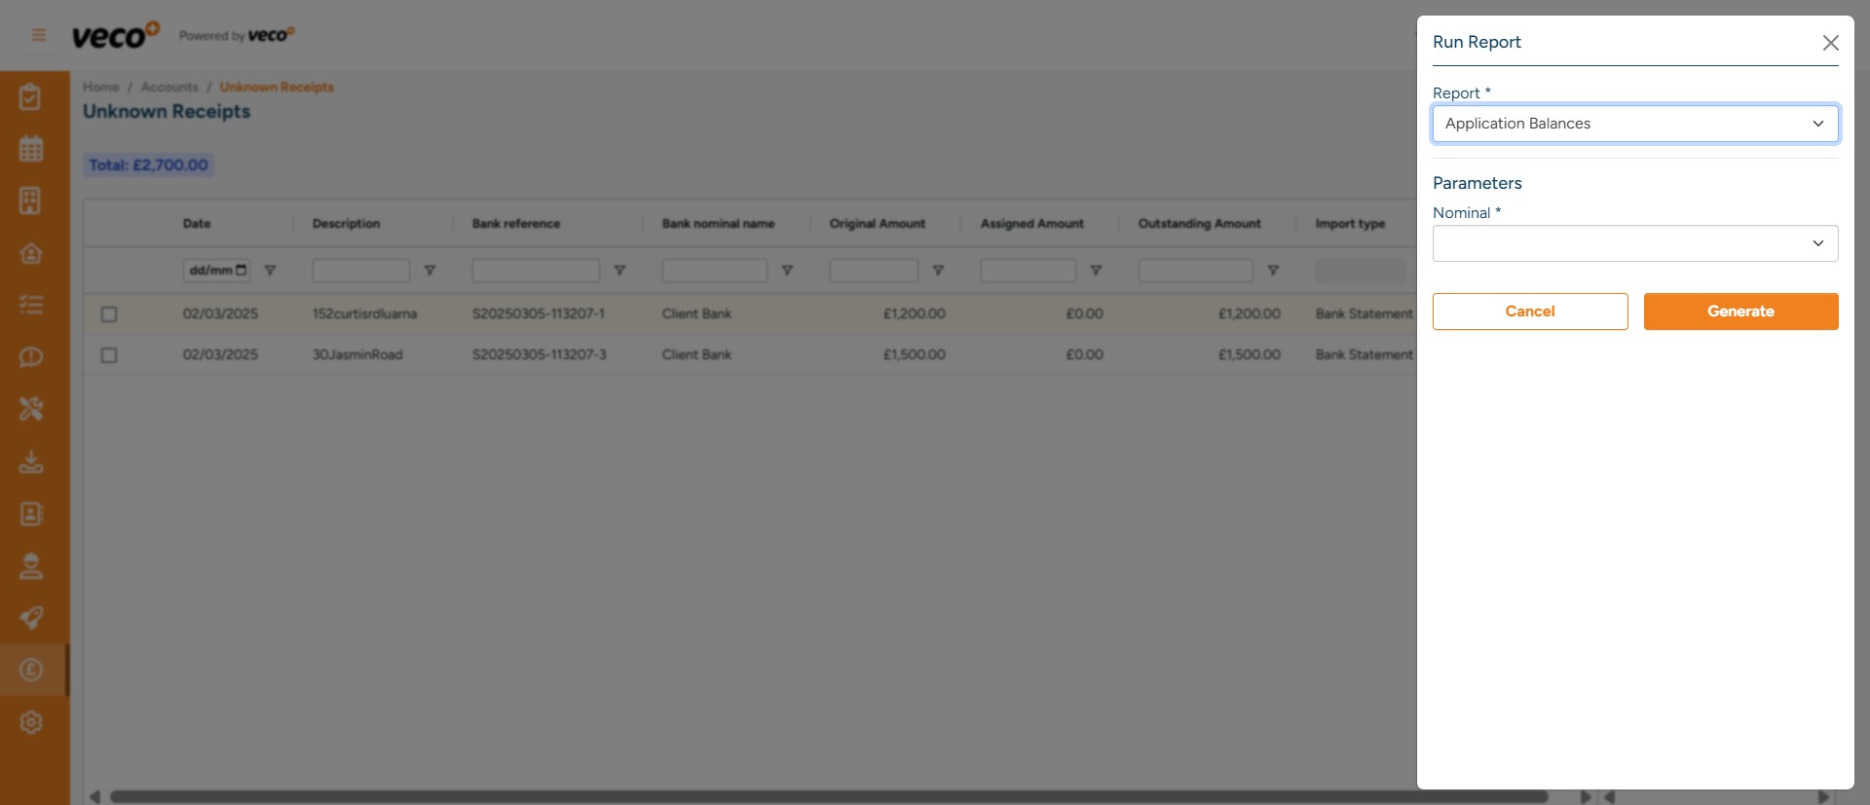Open the checklist sidebar icon
This screenshot has height=805, width=1870.
pos(31,305)
